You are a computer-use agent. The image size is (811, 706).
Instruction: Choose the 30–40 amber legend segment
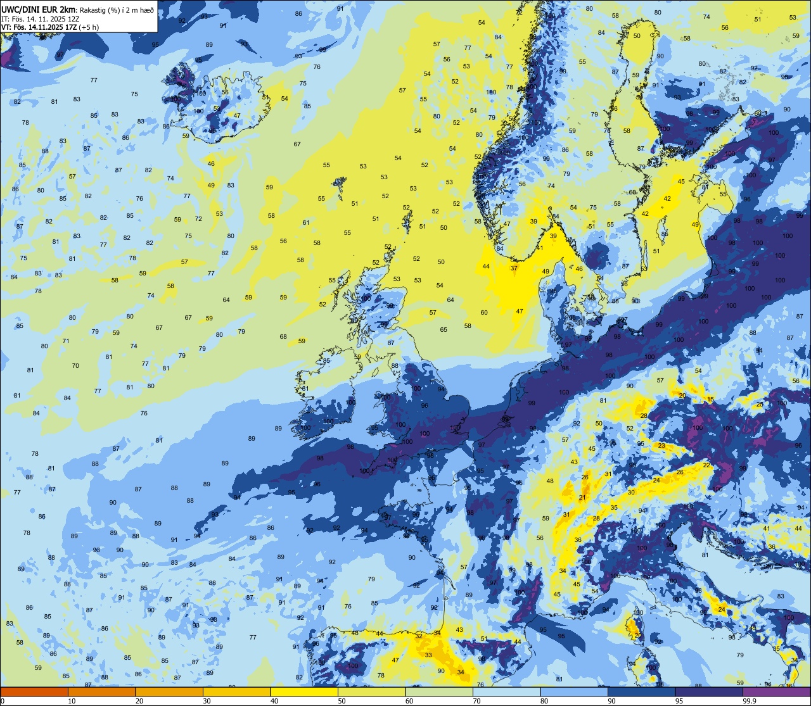click(x=236, y=691)
